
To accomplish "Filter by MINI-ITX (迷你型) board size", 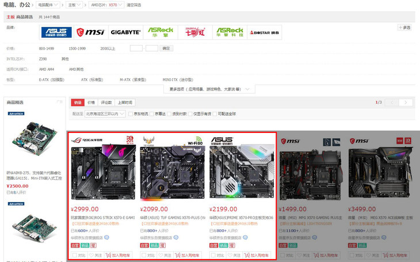I will pos(178,79).
